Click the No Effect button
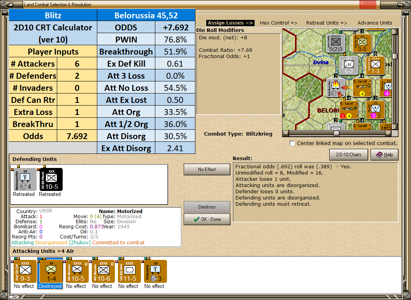This screenshot has height=300, width=411. 207,169
